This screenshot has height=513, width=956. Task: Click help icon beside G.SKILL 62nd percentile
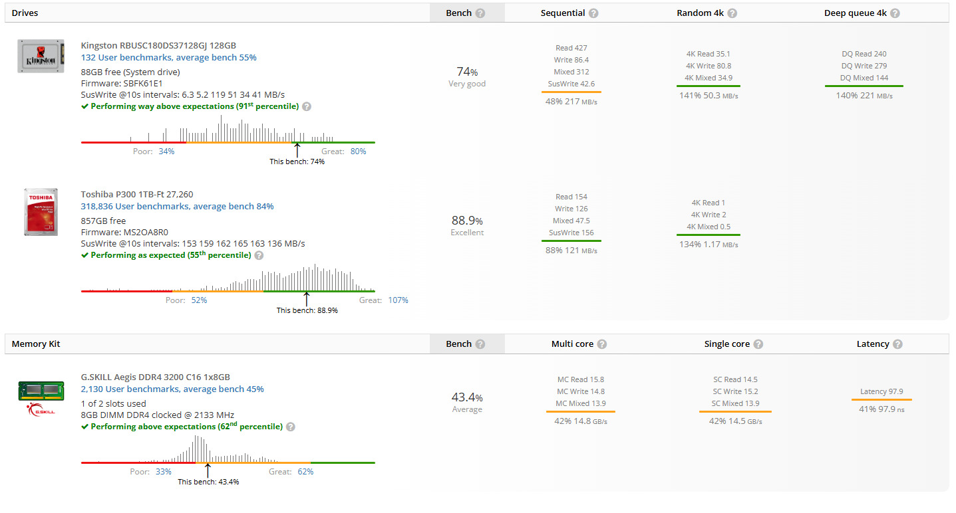[291, 427]
